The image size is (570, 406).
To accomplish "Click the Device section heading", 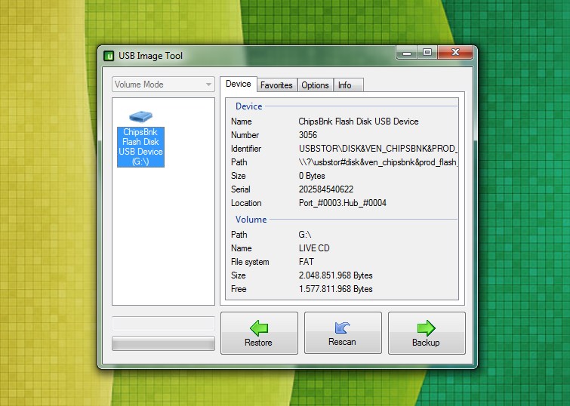I will pos(248,106).
